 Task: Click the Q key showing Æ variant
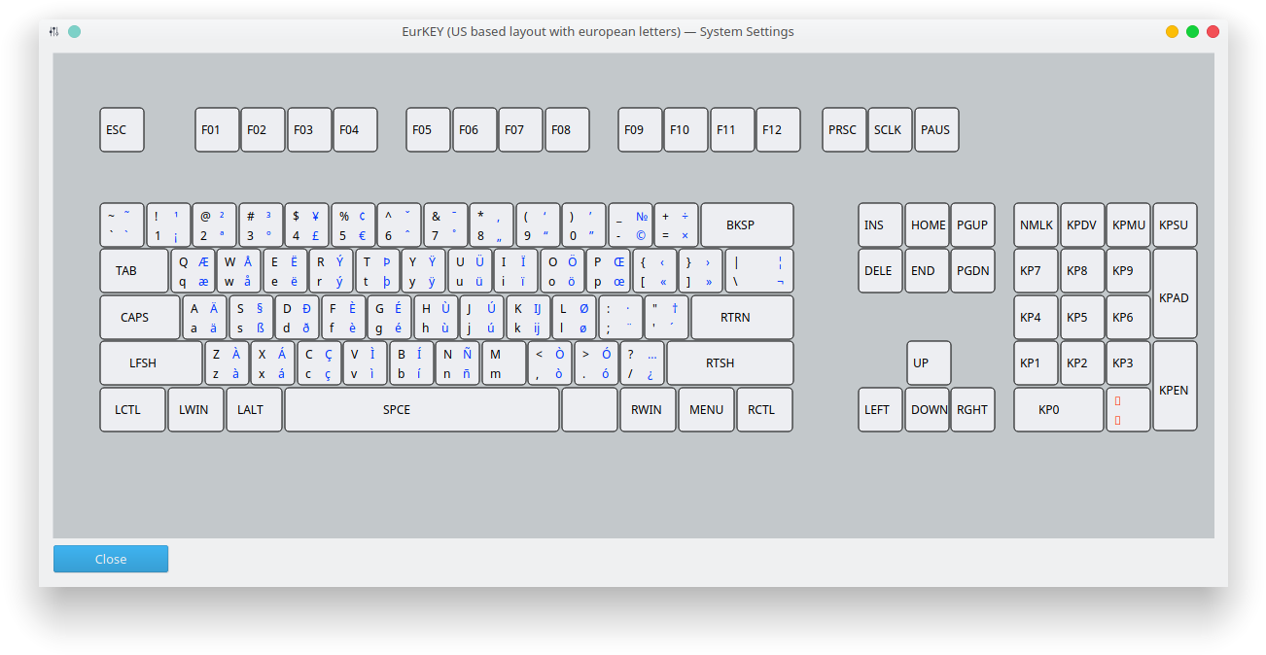click(192, 270)
